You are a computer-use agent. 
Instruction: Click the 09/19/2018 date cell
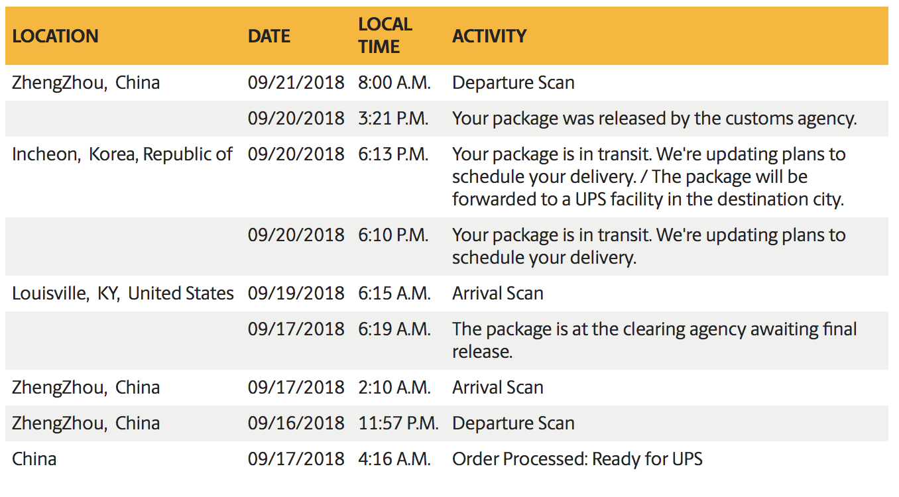(296, 294)
